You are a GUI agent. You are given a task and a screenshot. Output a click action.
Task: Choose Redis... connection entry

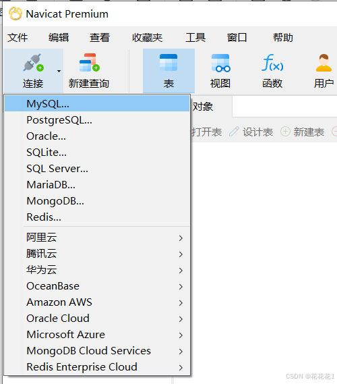[x=97, y=217]
